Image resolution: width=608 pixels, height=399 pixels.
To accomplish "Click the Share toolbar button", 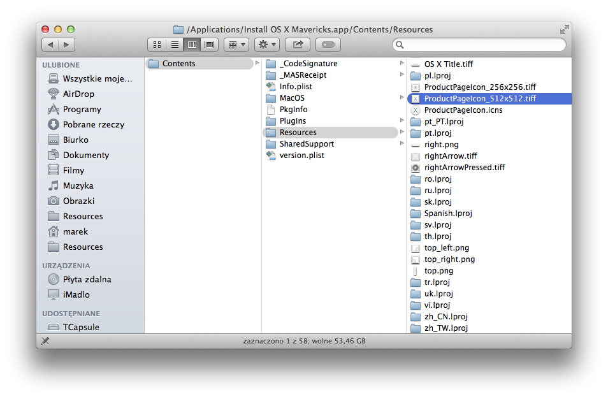I will pyautogui.click(x=297, y=45).
